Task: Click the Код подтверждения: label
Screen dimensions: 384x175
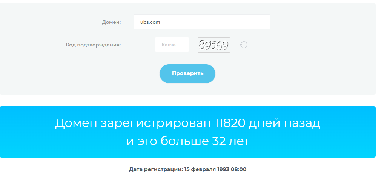Action: (93, 45)
